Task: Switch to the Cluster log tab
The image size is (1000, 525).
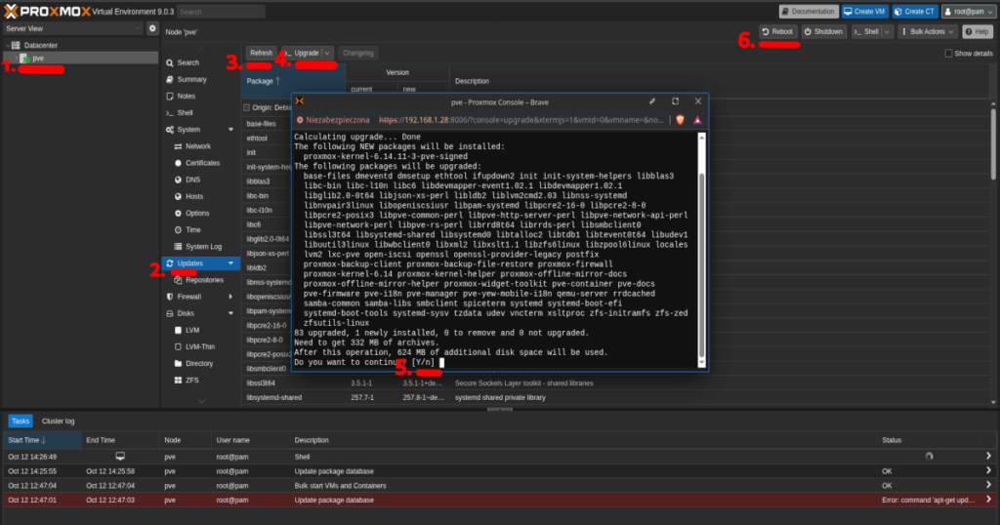Action: coord(58,422)
